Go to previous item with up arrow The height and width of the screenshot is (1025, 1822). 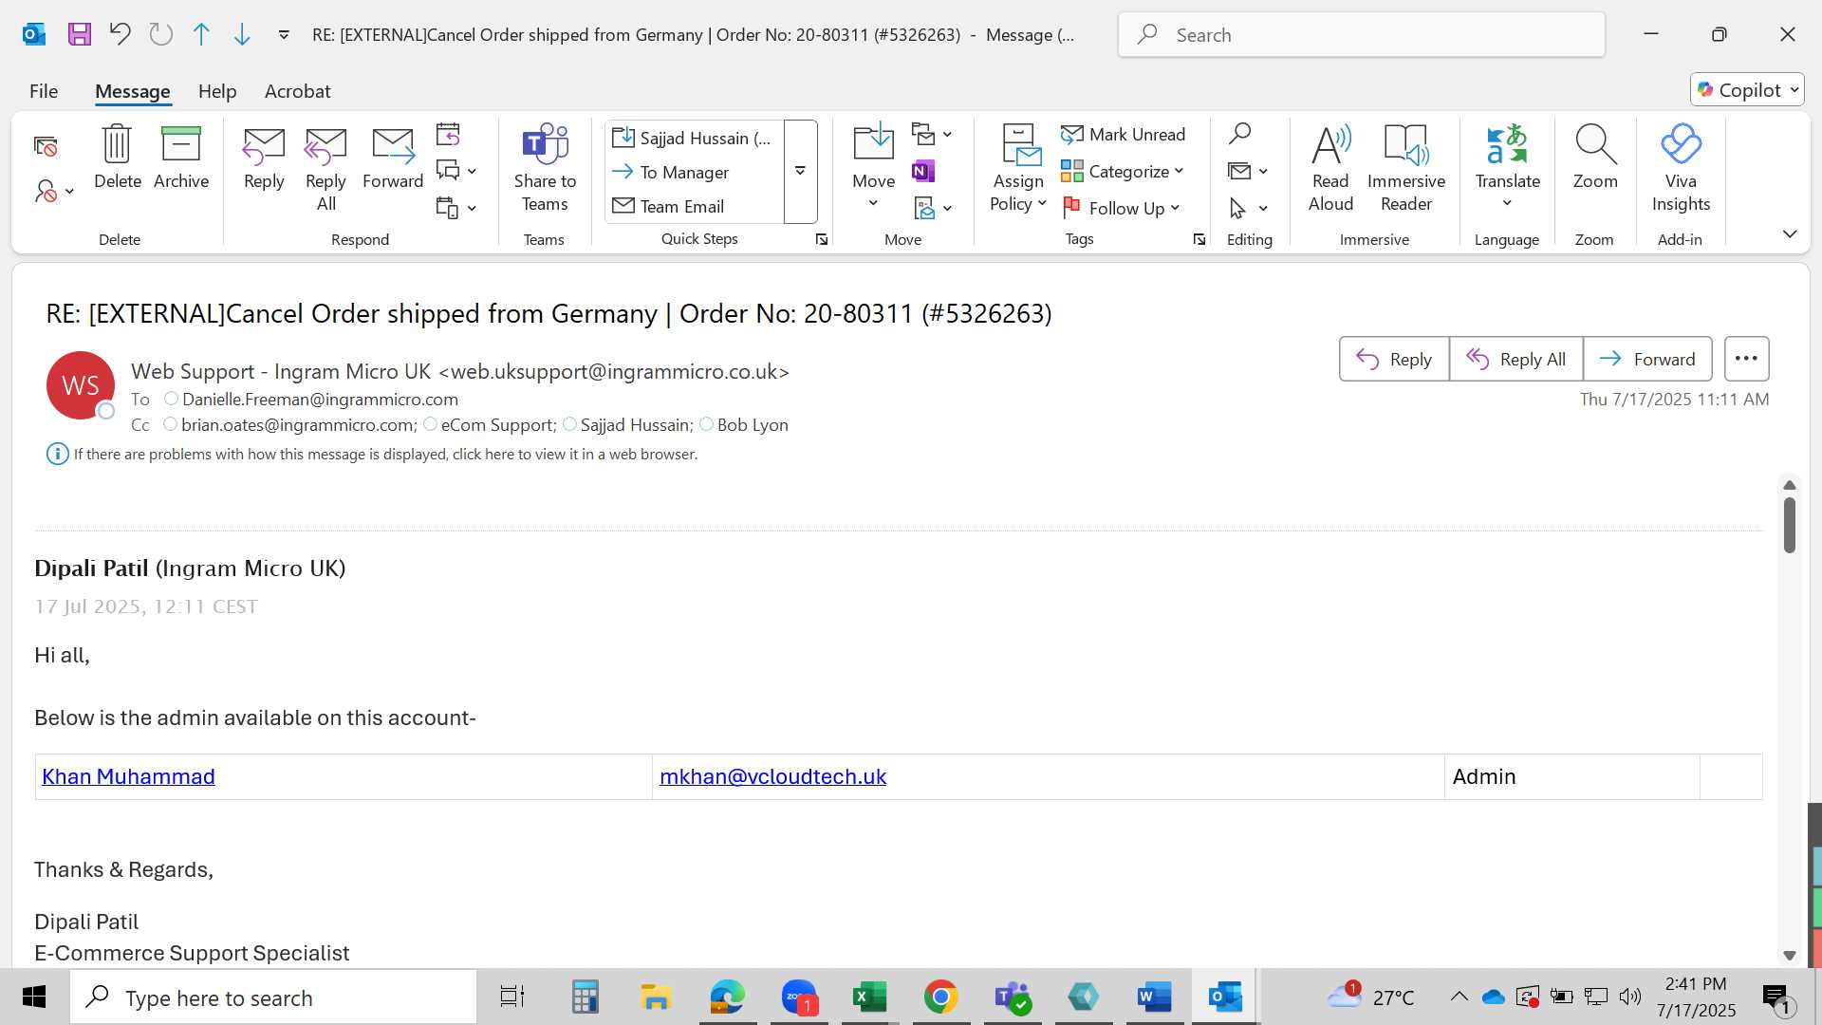pyautogui.click(x=201, y=35)
